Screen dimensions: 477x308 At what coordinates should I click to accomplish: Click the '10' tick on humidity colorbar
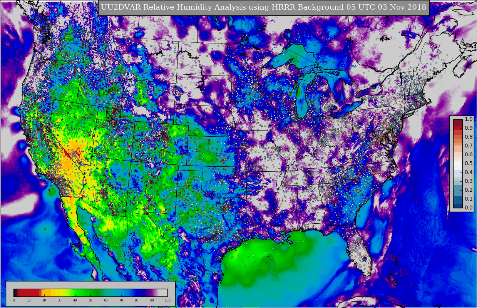[29, 300]
